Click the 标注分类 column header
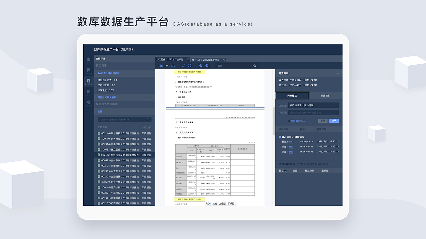Screen dimensions: 426x239 coord(309,170)
